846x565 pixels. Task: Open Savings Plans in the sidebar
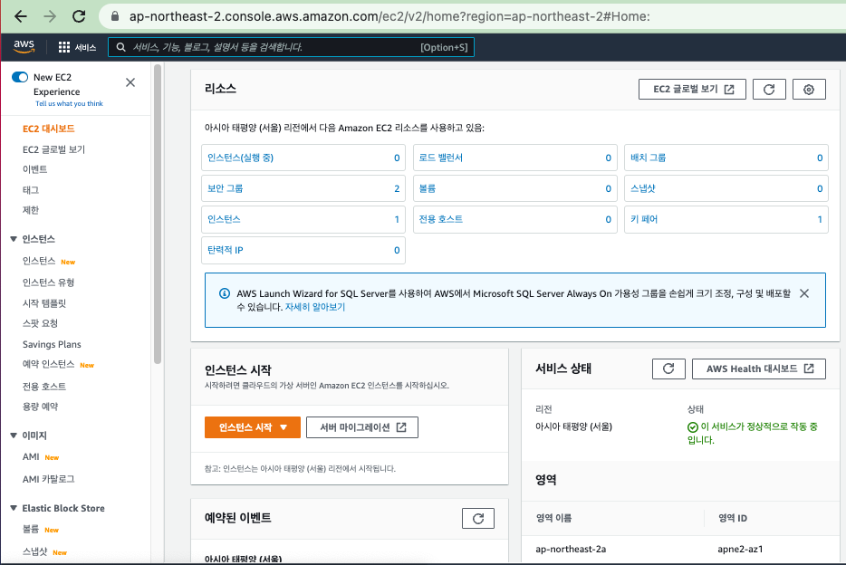[x=52, y=344]
